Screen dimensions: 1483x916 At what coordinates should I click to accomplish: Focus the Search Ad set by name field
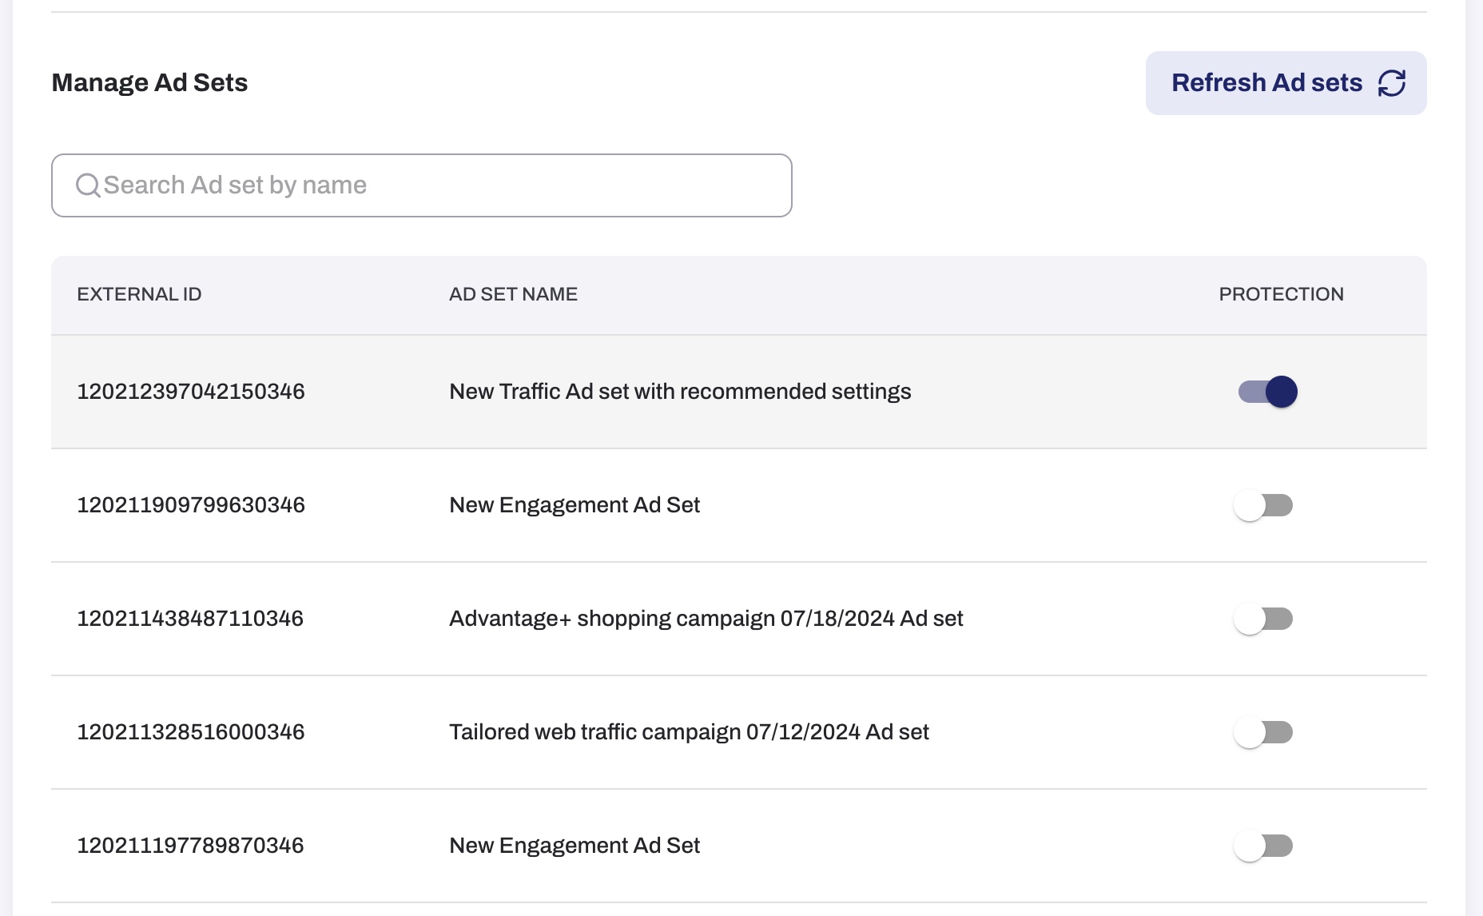(x=431, y=185)
